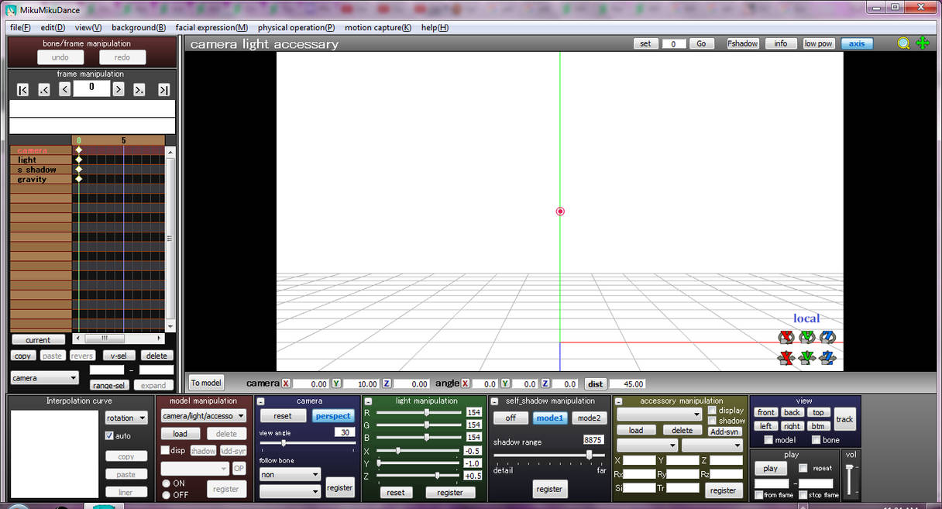Screen dimensions: 942x509
Task: Step back one frame arrow
Action: (65, 90)
